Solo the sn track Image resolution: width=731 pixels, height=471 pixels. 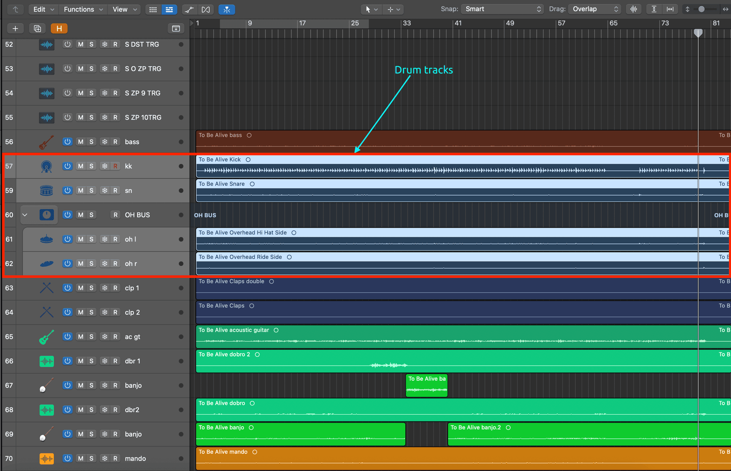(x=91, y=191)
